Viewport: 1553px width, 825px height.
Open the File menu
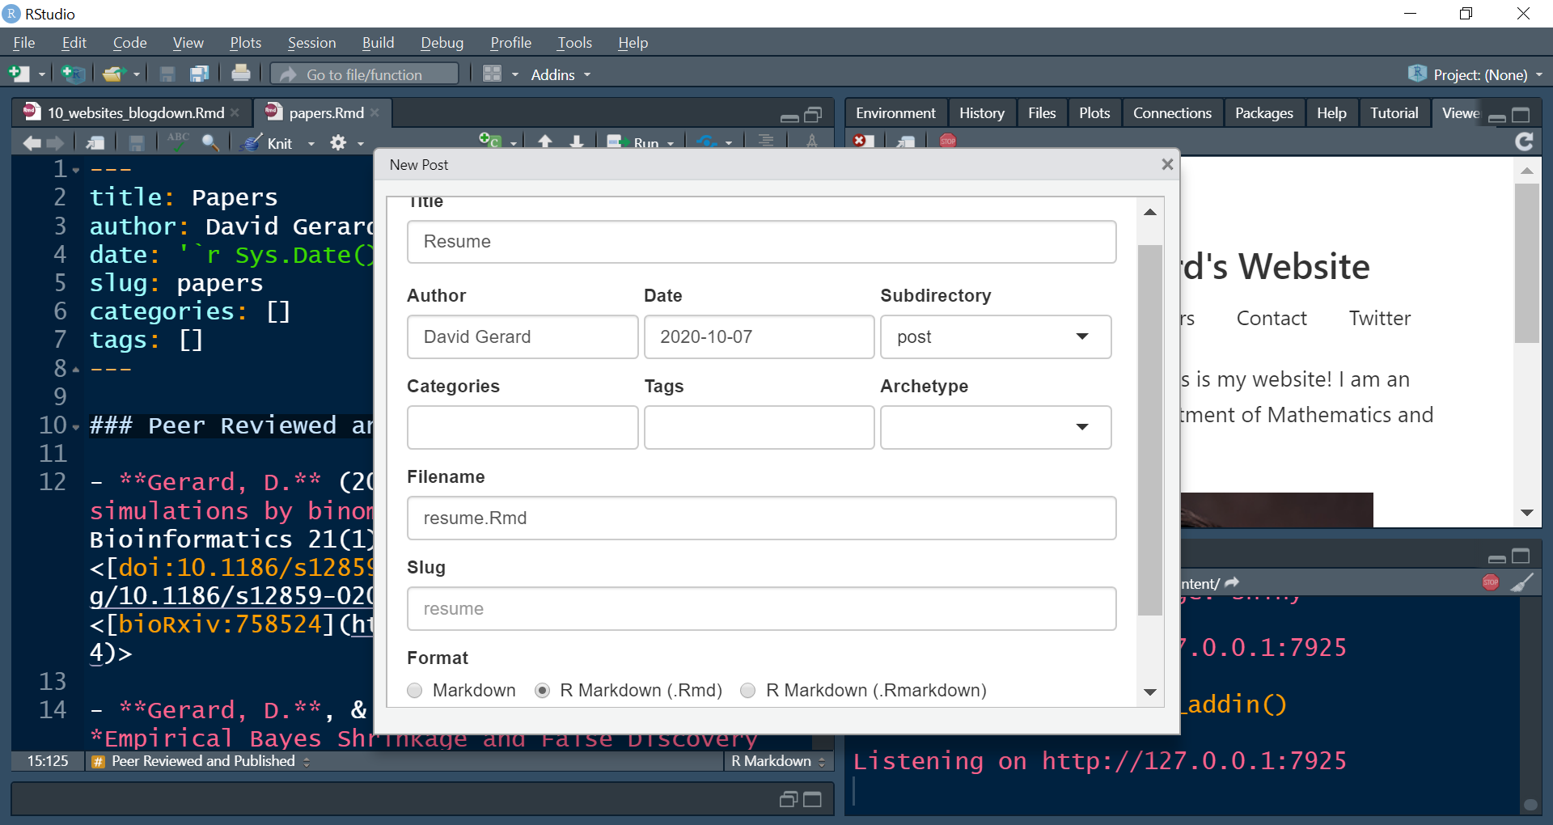point(24,43)
